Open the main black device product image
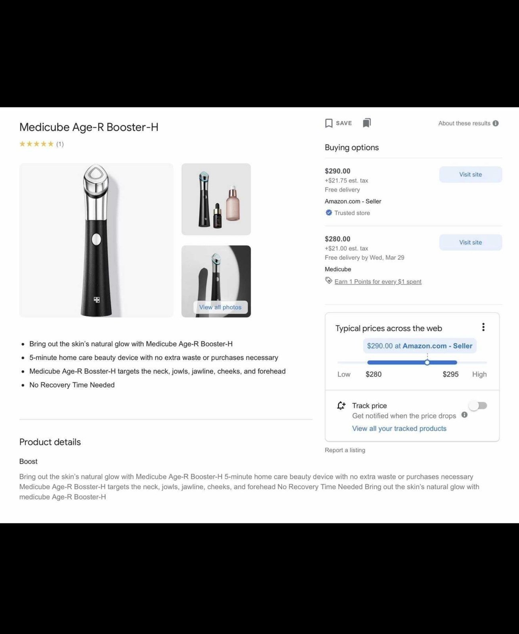 coord(96,240)
